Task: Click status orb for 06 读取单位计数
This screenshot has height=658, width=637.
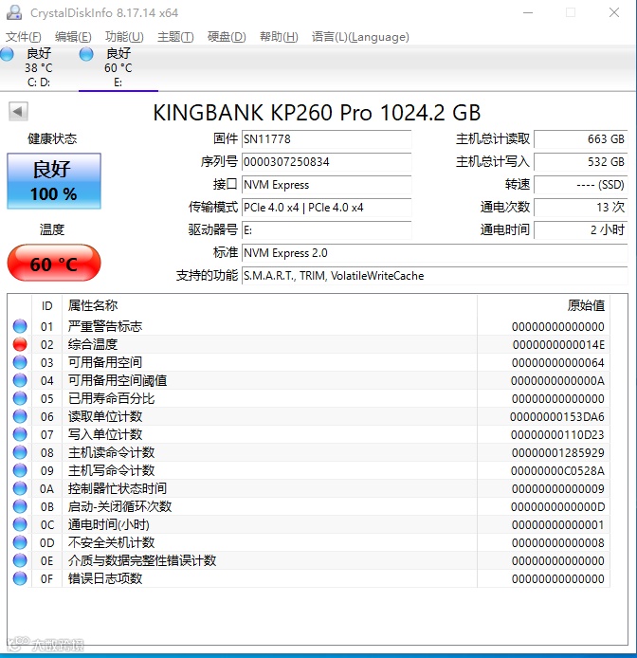Action: click(x=20, y=416)
